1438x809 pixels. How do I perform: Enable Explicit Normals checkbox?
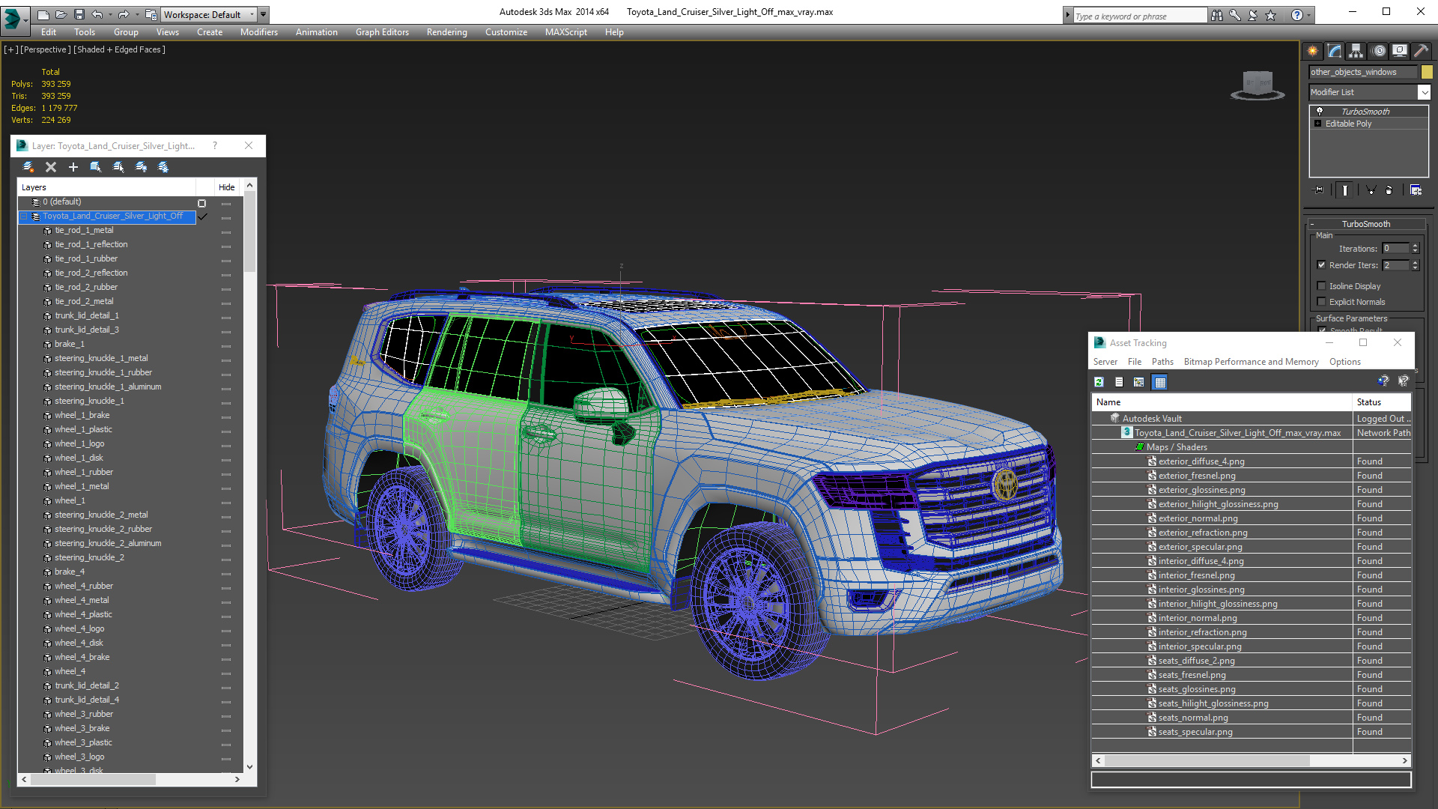(x=1321, y=302)
